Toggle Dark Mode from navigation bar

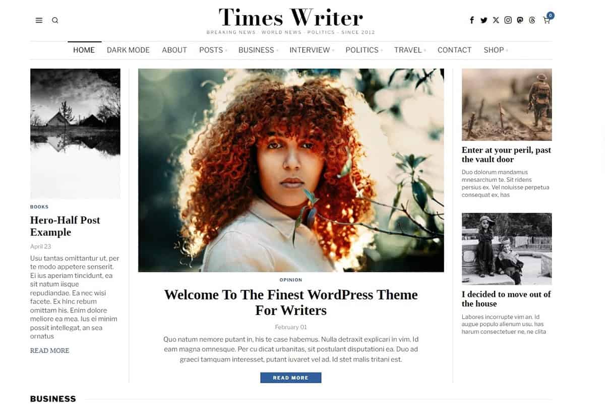click(128, 50)
